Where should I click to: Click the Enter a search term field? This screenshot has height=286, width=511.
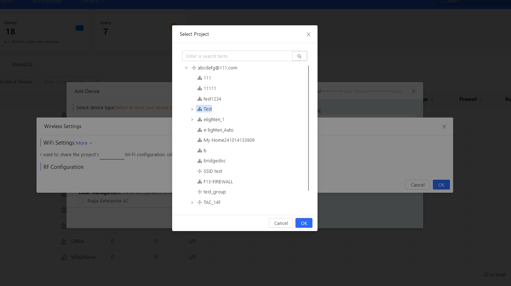tap(237, 56)
